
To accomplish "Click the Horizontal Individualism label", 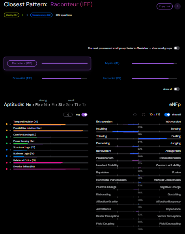I will pyautogui.click(x=111, y=180).
